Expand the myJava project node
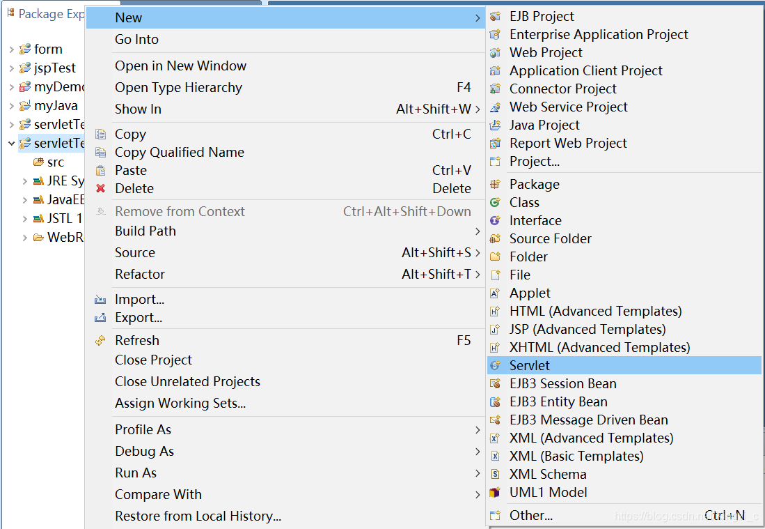Viewport: 765px width, 529px height. click(12, 105)
